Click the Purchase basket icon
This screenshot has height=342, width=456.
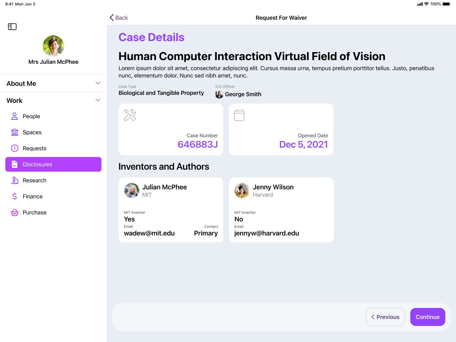pos(15,212)
